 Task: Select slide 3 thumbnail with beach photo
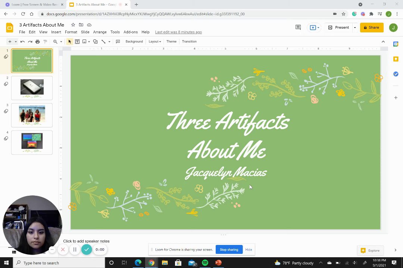(32, 115)
